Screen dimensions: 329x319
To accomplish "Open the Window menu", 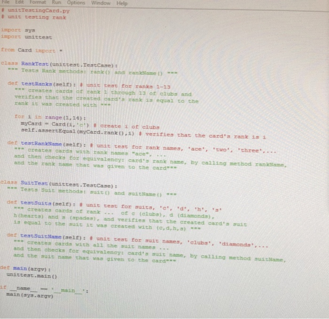I will (x=101, y=3).
